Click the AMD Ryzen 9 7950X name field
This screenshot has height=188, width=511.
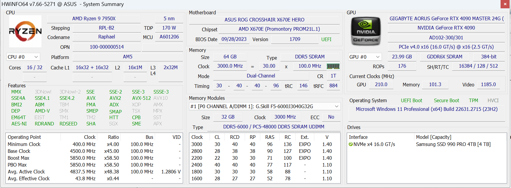(x=94, y=18)
